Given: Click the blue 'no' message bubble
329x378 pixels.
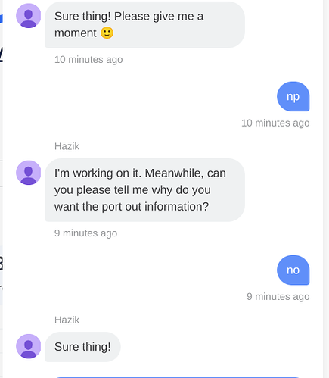Looking at the screenshot, I should click(x=293, y=270).
